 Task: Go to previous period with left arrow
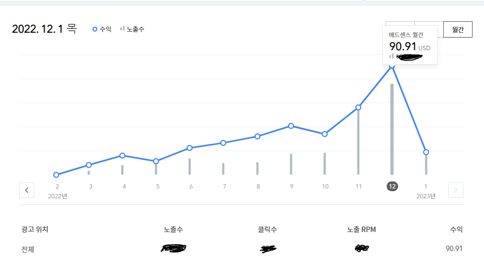pyautogui.click(x=27, y=190)
